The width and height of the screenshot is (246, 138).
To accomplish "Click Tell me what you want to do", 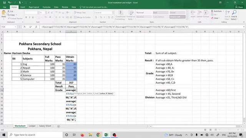I will [94, 7].
